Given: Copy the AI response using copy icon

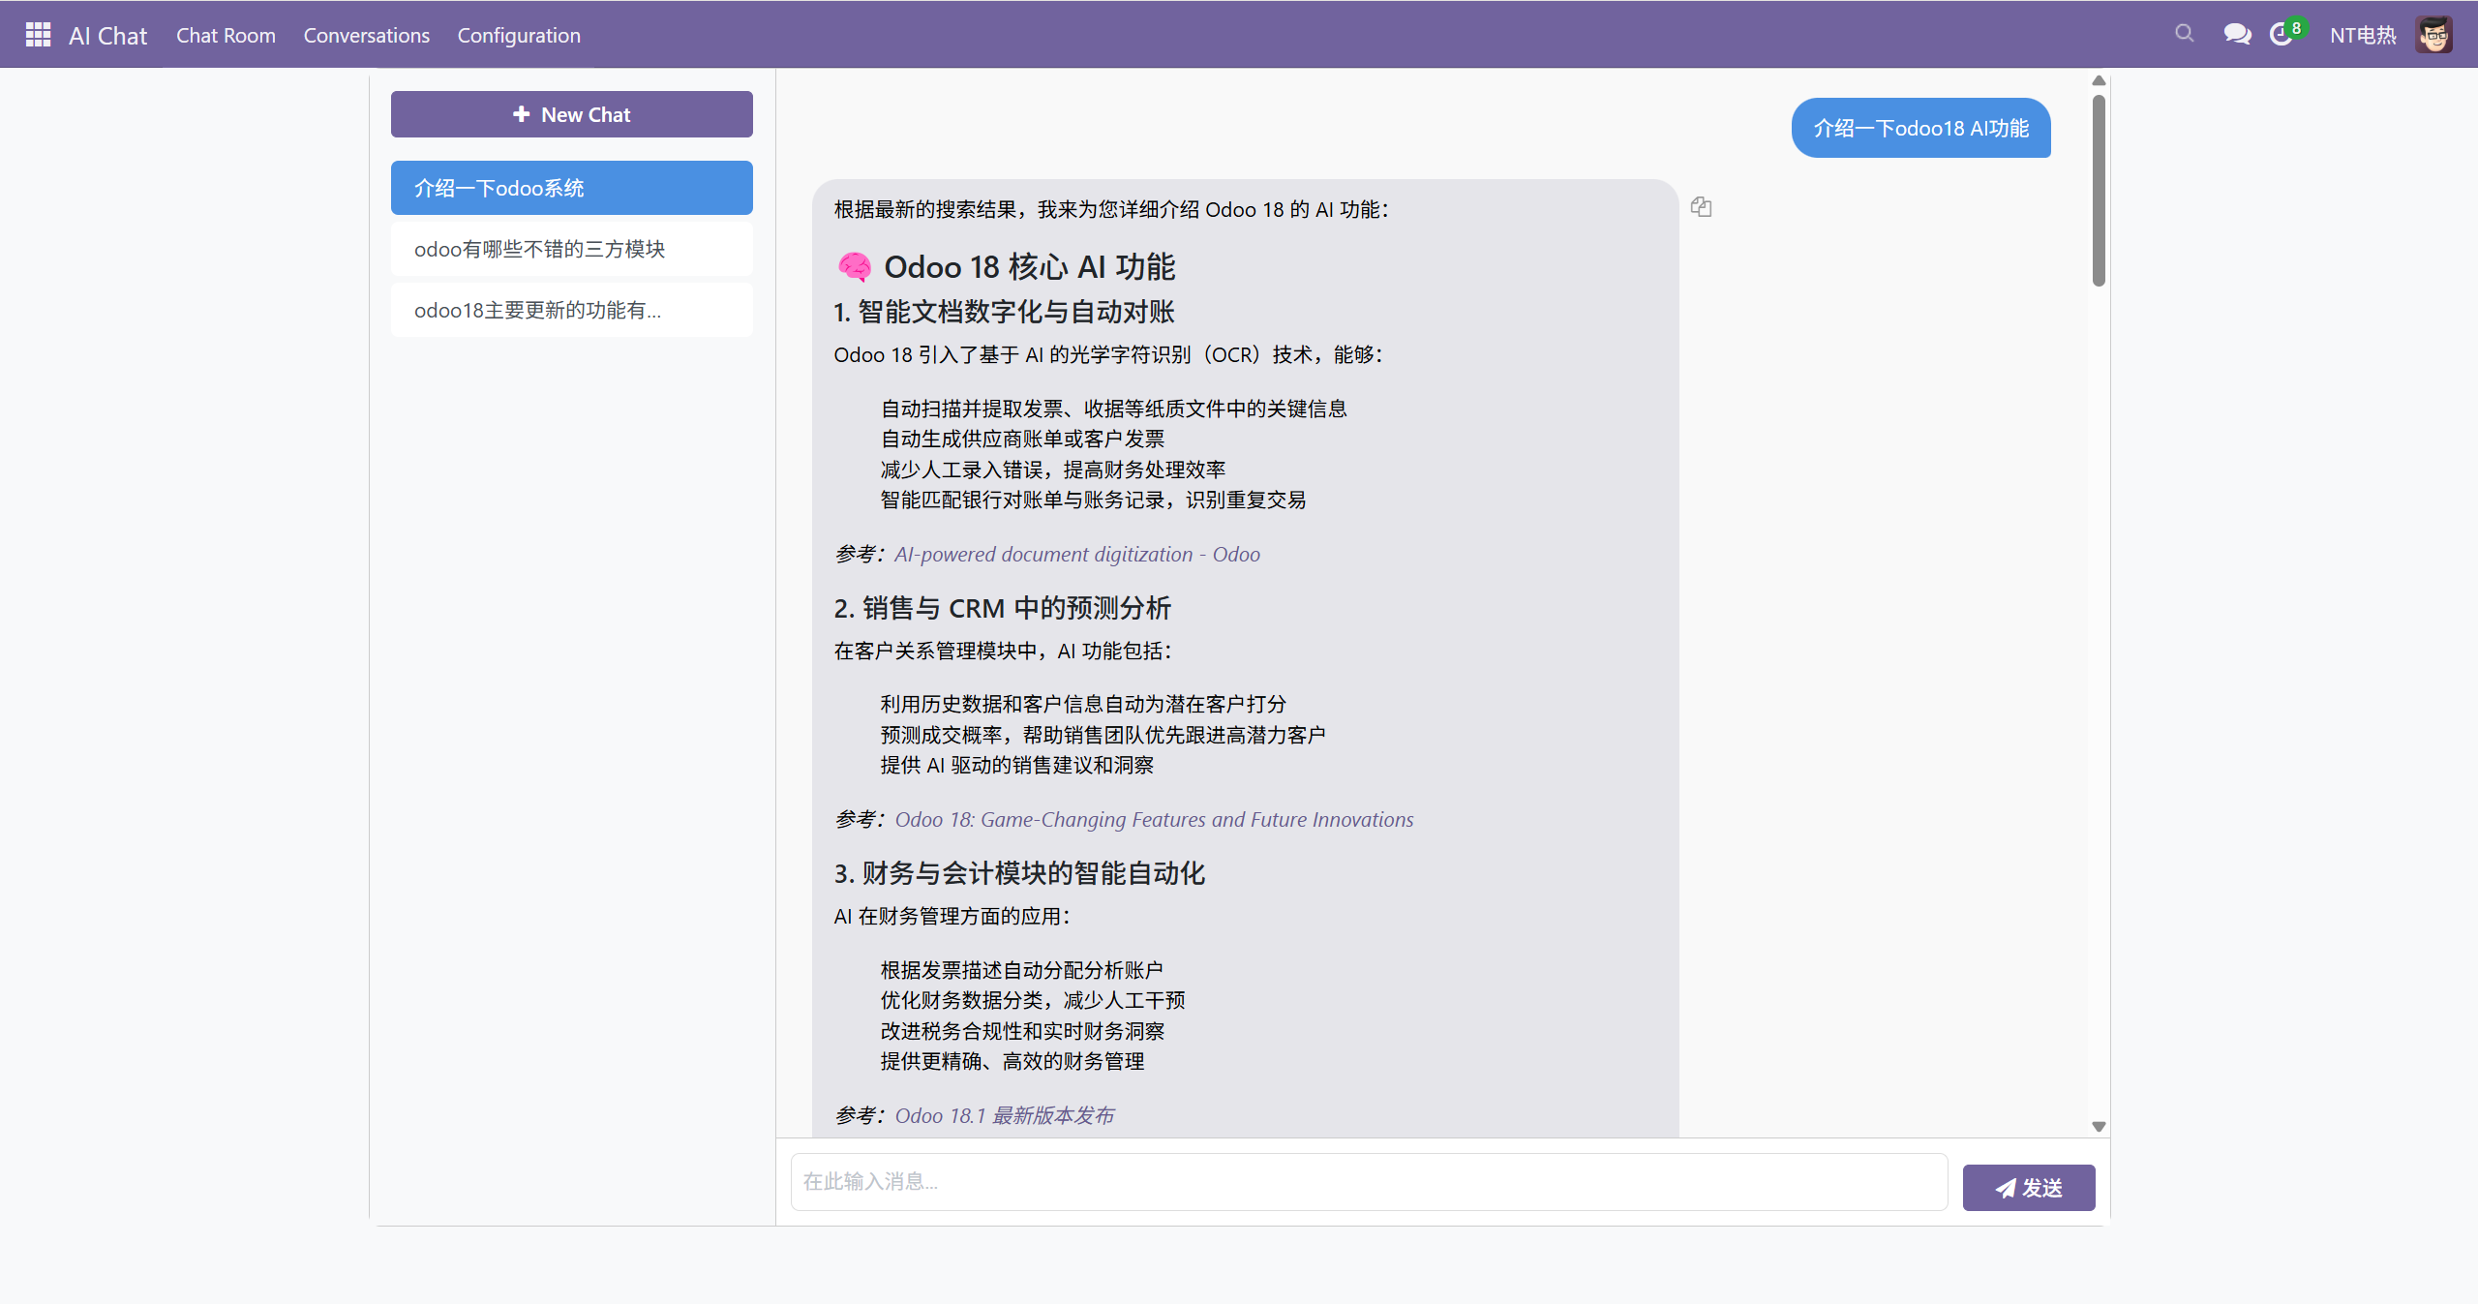Looking at the screenshot, I should click(1702, 206).
